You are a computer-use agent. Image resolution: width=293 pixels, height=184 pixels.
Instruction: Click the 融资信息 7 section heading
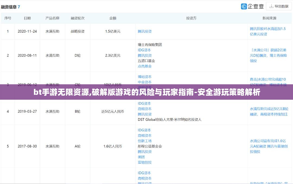coord(11,7)
